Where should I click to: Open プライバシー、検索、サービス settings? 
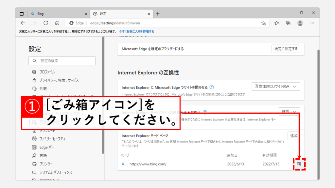click(59, 80)
